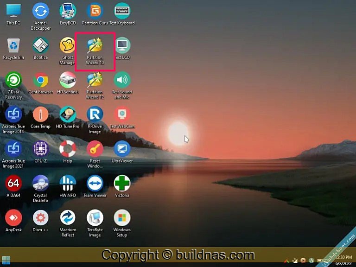Click the taskbar clock showing 6/8/2022
Image resolution: width=356 pixels, height=267 pixels.
pos(343,260)
